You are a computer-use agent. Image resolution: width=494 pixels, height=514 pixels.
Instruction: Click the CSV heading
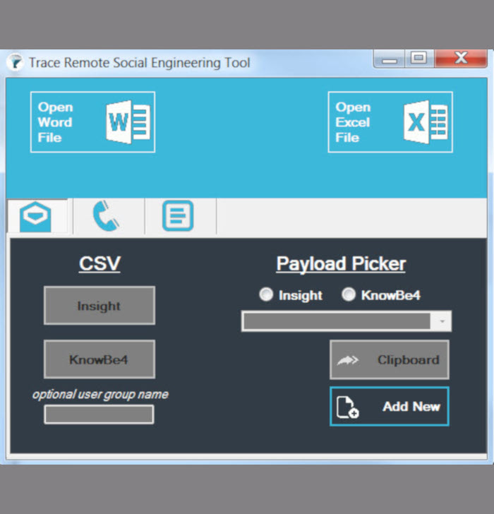(100, 263)
